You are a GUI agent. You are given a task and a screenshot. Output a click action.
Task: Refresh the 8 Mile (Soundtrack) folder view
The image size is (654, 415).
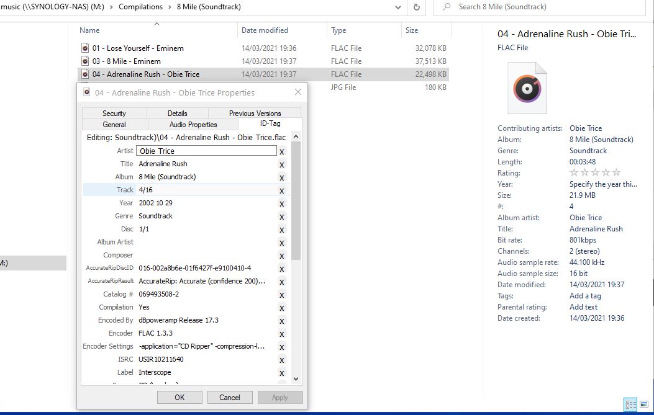click(416, 7)
